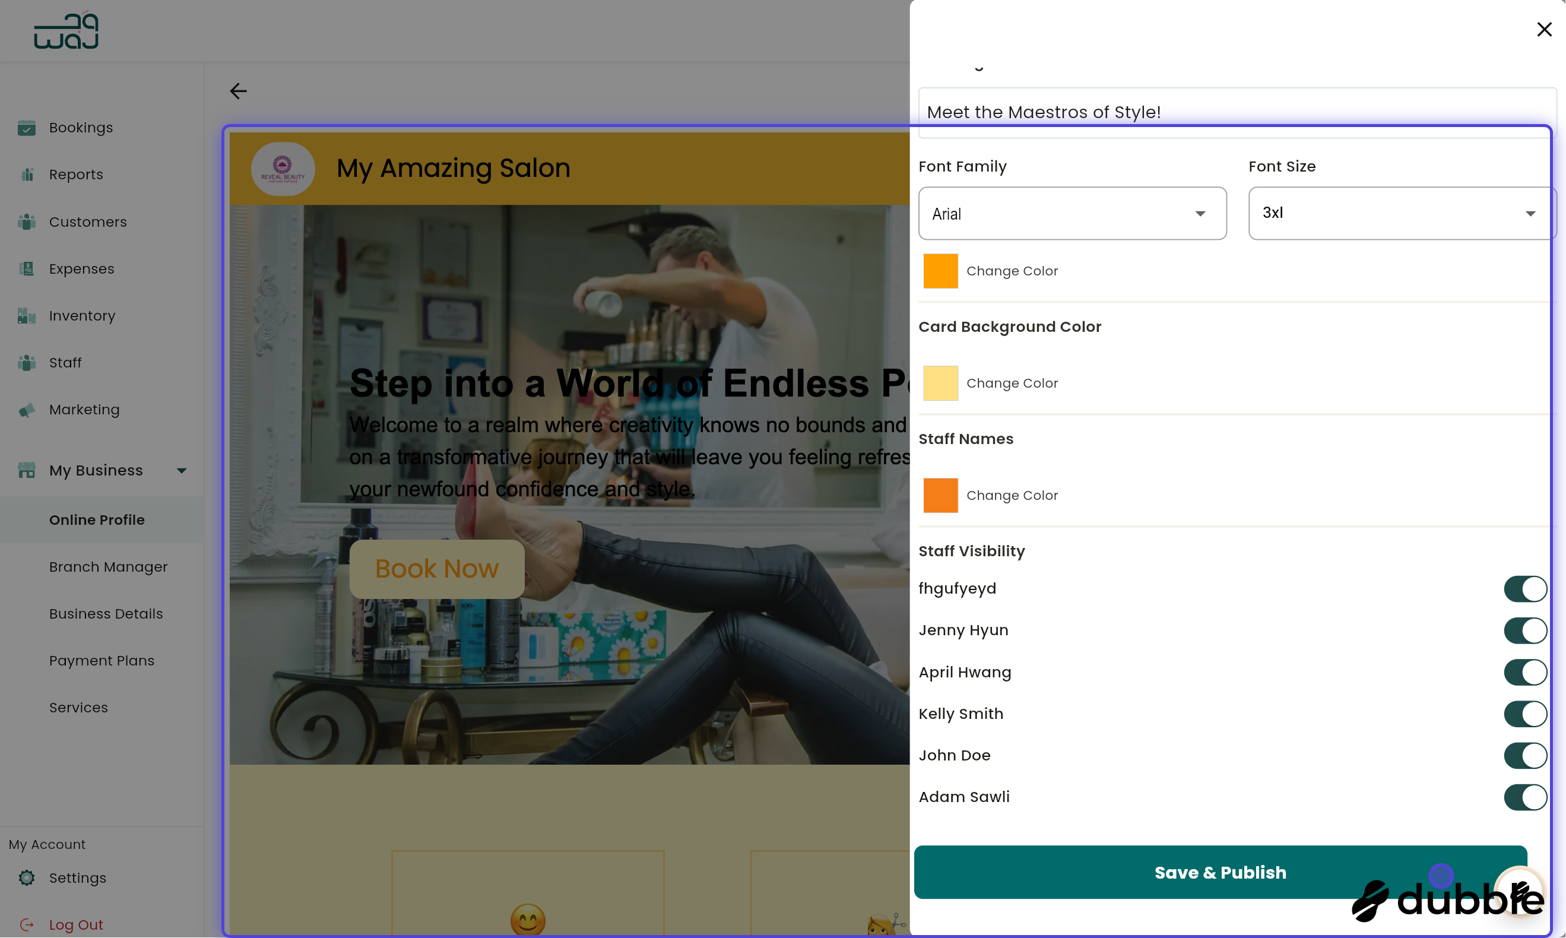
Task: Select the Bookings sidebar icon
Action: [27, 128]
